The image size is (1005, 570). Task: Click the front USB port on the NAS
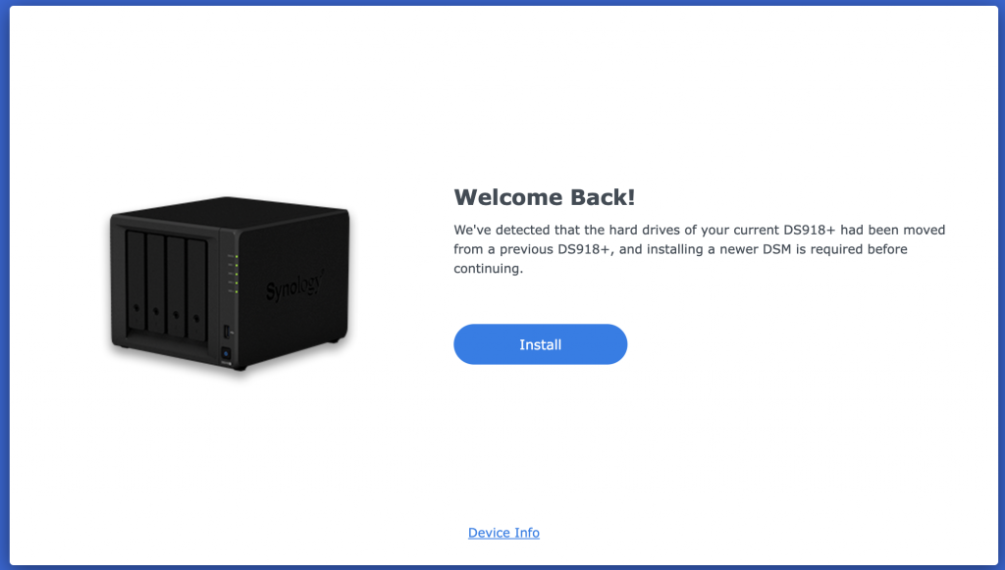click(227, 332)
